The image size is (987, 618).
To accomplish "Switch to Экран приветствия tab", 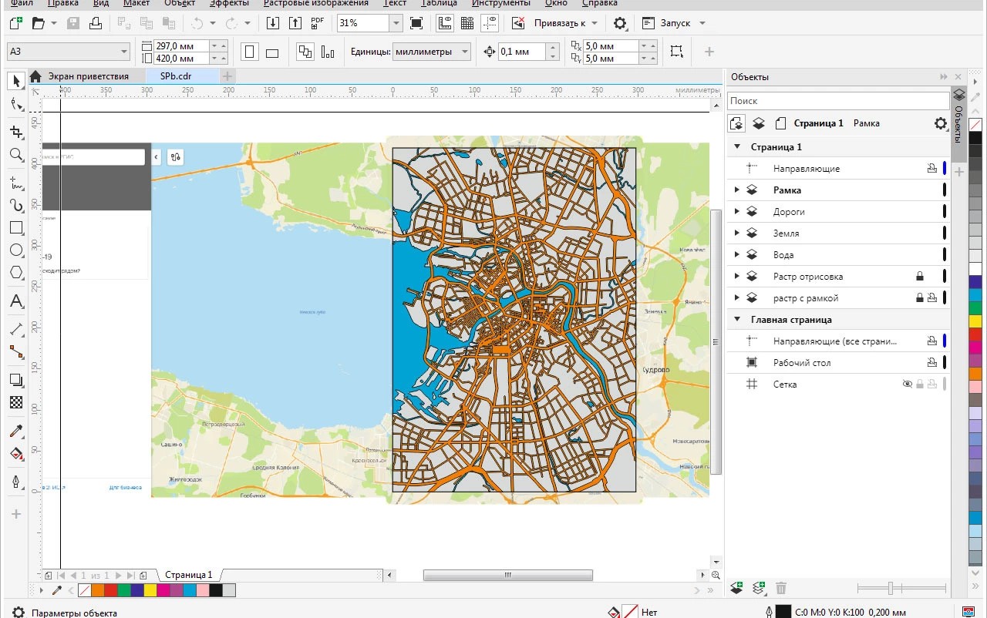I will (x=87, y=76).
